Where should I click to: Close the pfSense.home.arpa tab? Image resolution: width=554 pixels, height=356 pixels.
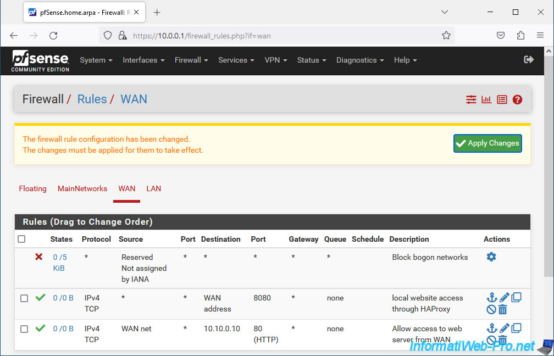[136, 12]
